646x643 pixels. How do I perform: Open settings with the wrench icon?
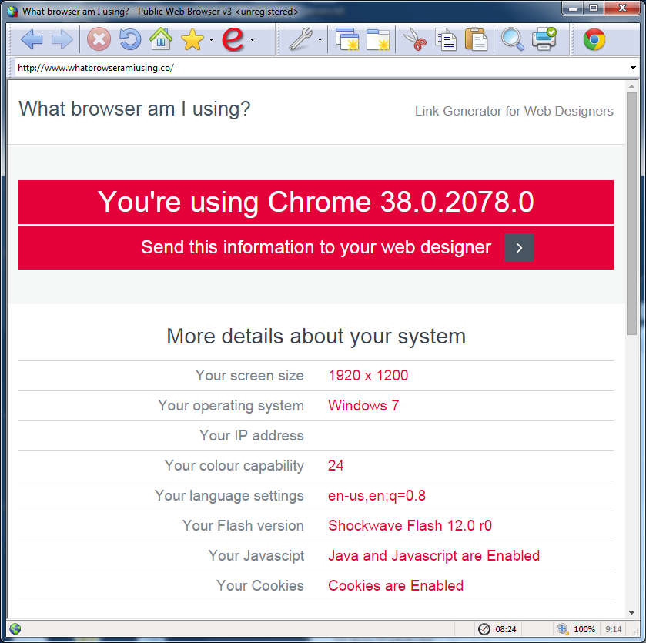[x=301, y=39]
